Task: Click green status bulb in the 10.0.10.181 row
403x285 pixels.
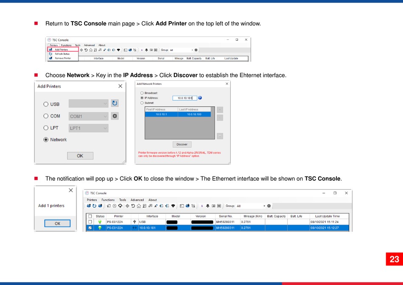Action: coord(100,228)
